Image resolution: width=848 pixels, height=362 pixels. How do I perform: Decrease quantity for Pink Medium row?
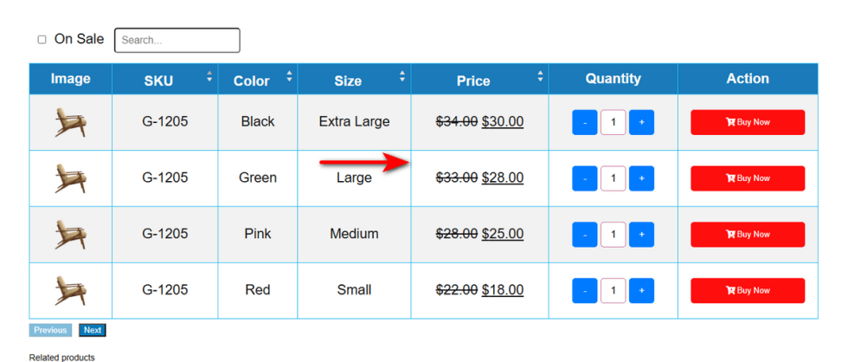click(585, 234)
